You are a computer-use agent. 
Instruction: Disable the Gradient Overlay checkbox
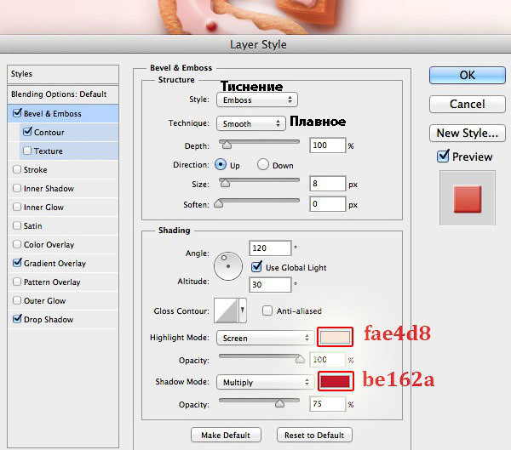click(17, 263)
